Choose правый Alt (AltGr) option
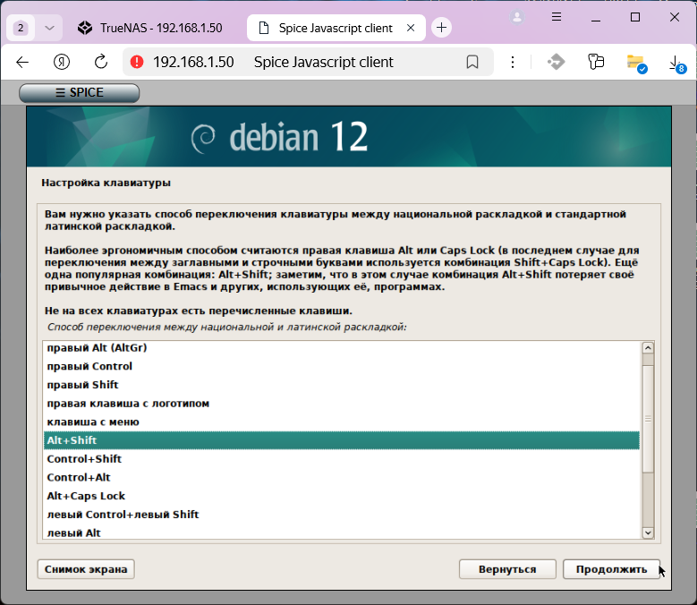This screenshot has height=605, width=697. tap(342, 347)
